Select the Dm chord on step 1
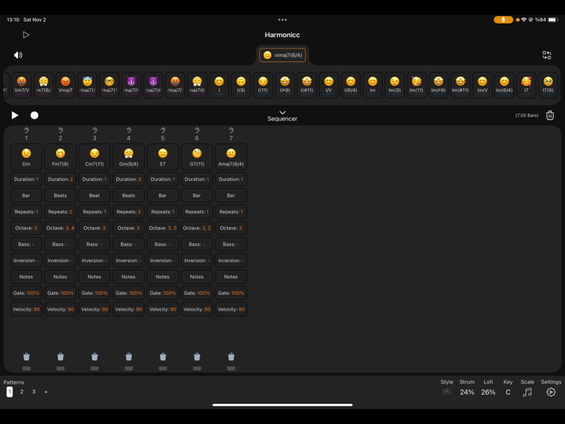The height and width of the screenshot is (424, 565). pos(27,157)
